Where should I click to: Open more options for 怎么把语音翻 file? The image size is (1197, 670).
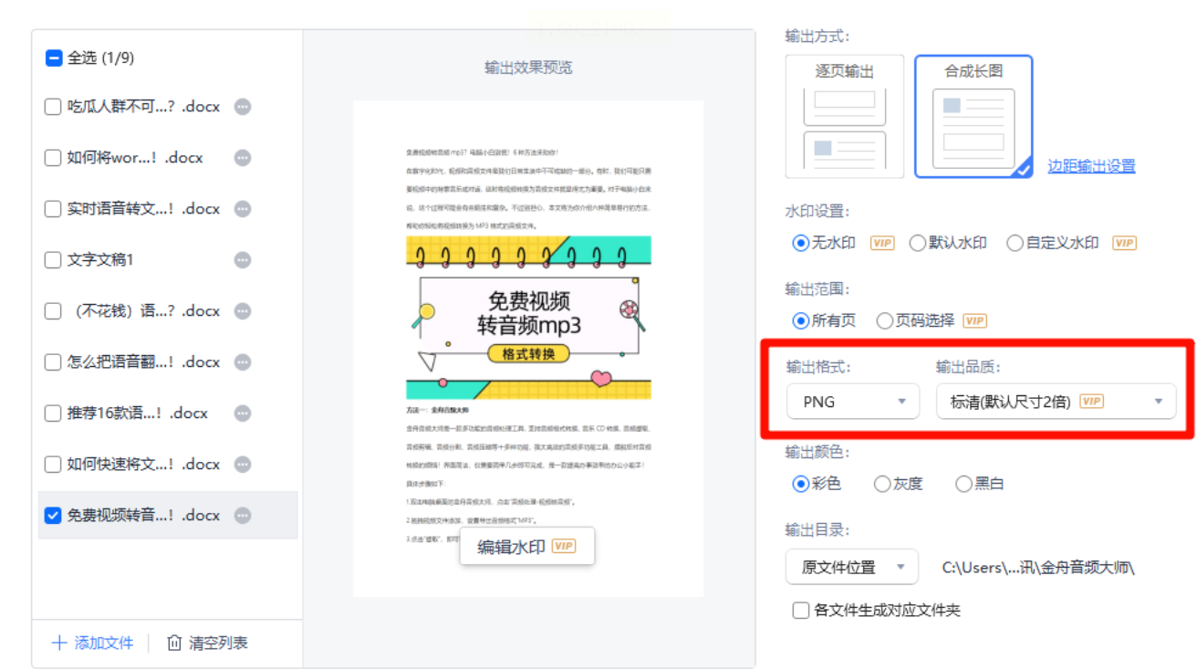tap(243, 362)
